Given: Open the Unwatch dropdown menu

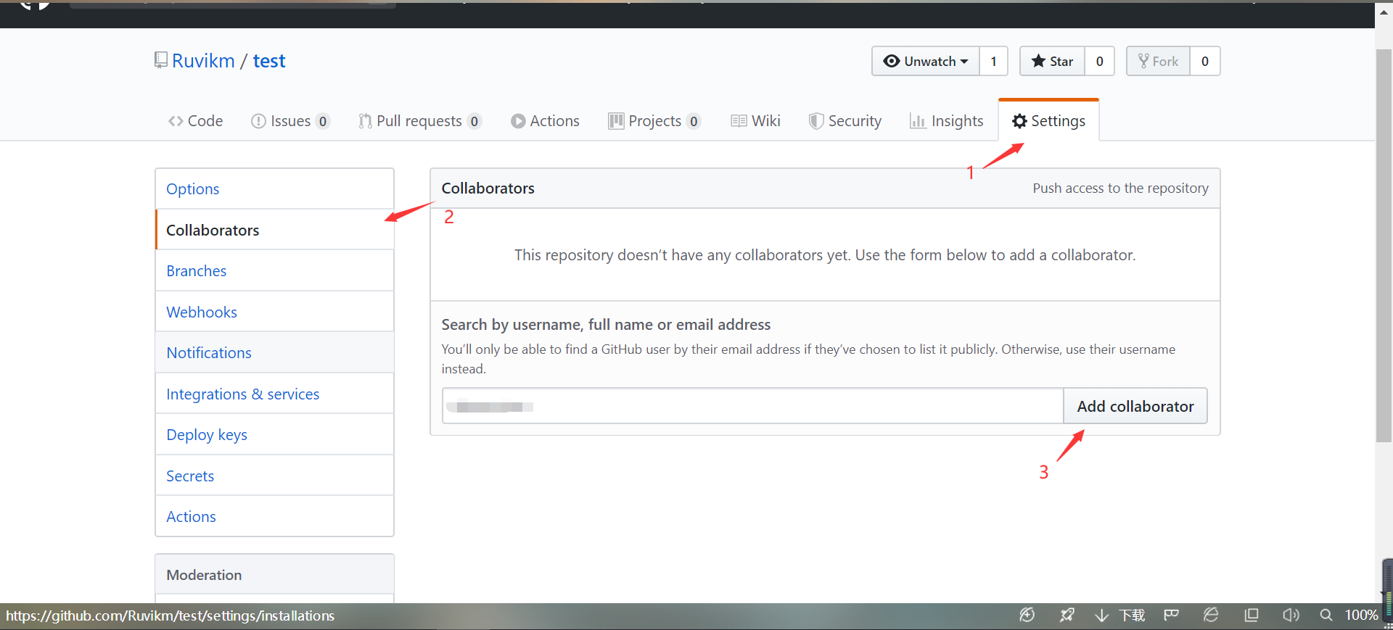Looking at the screenshot, I should click(x=926, y=61).
